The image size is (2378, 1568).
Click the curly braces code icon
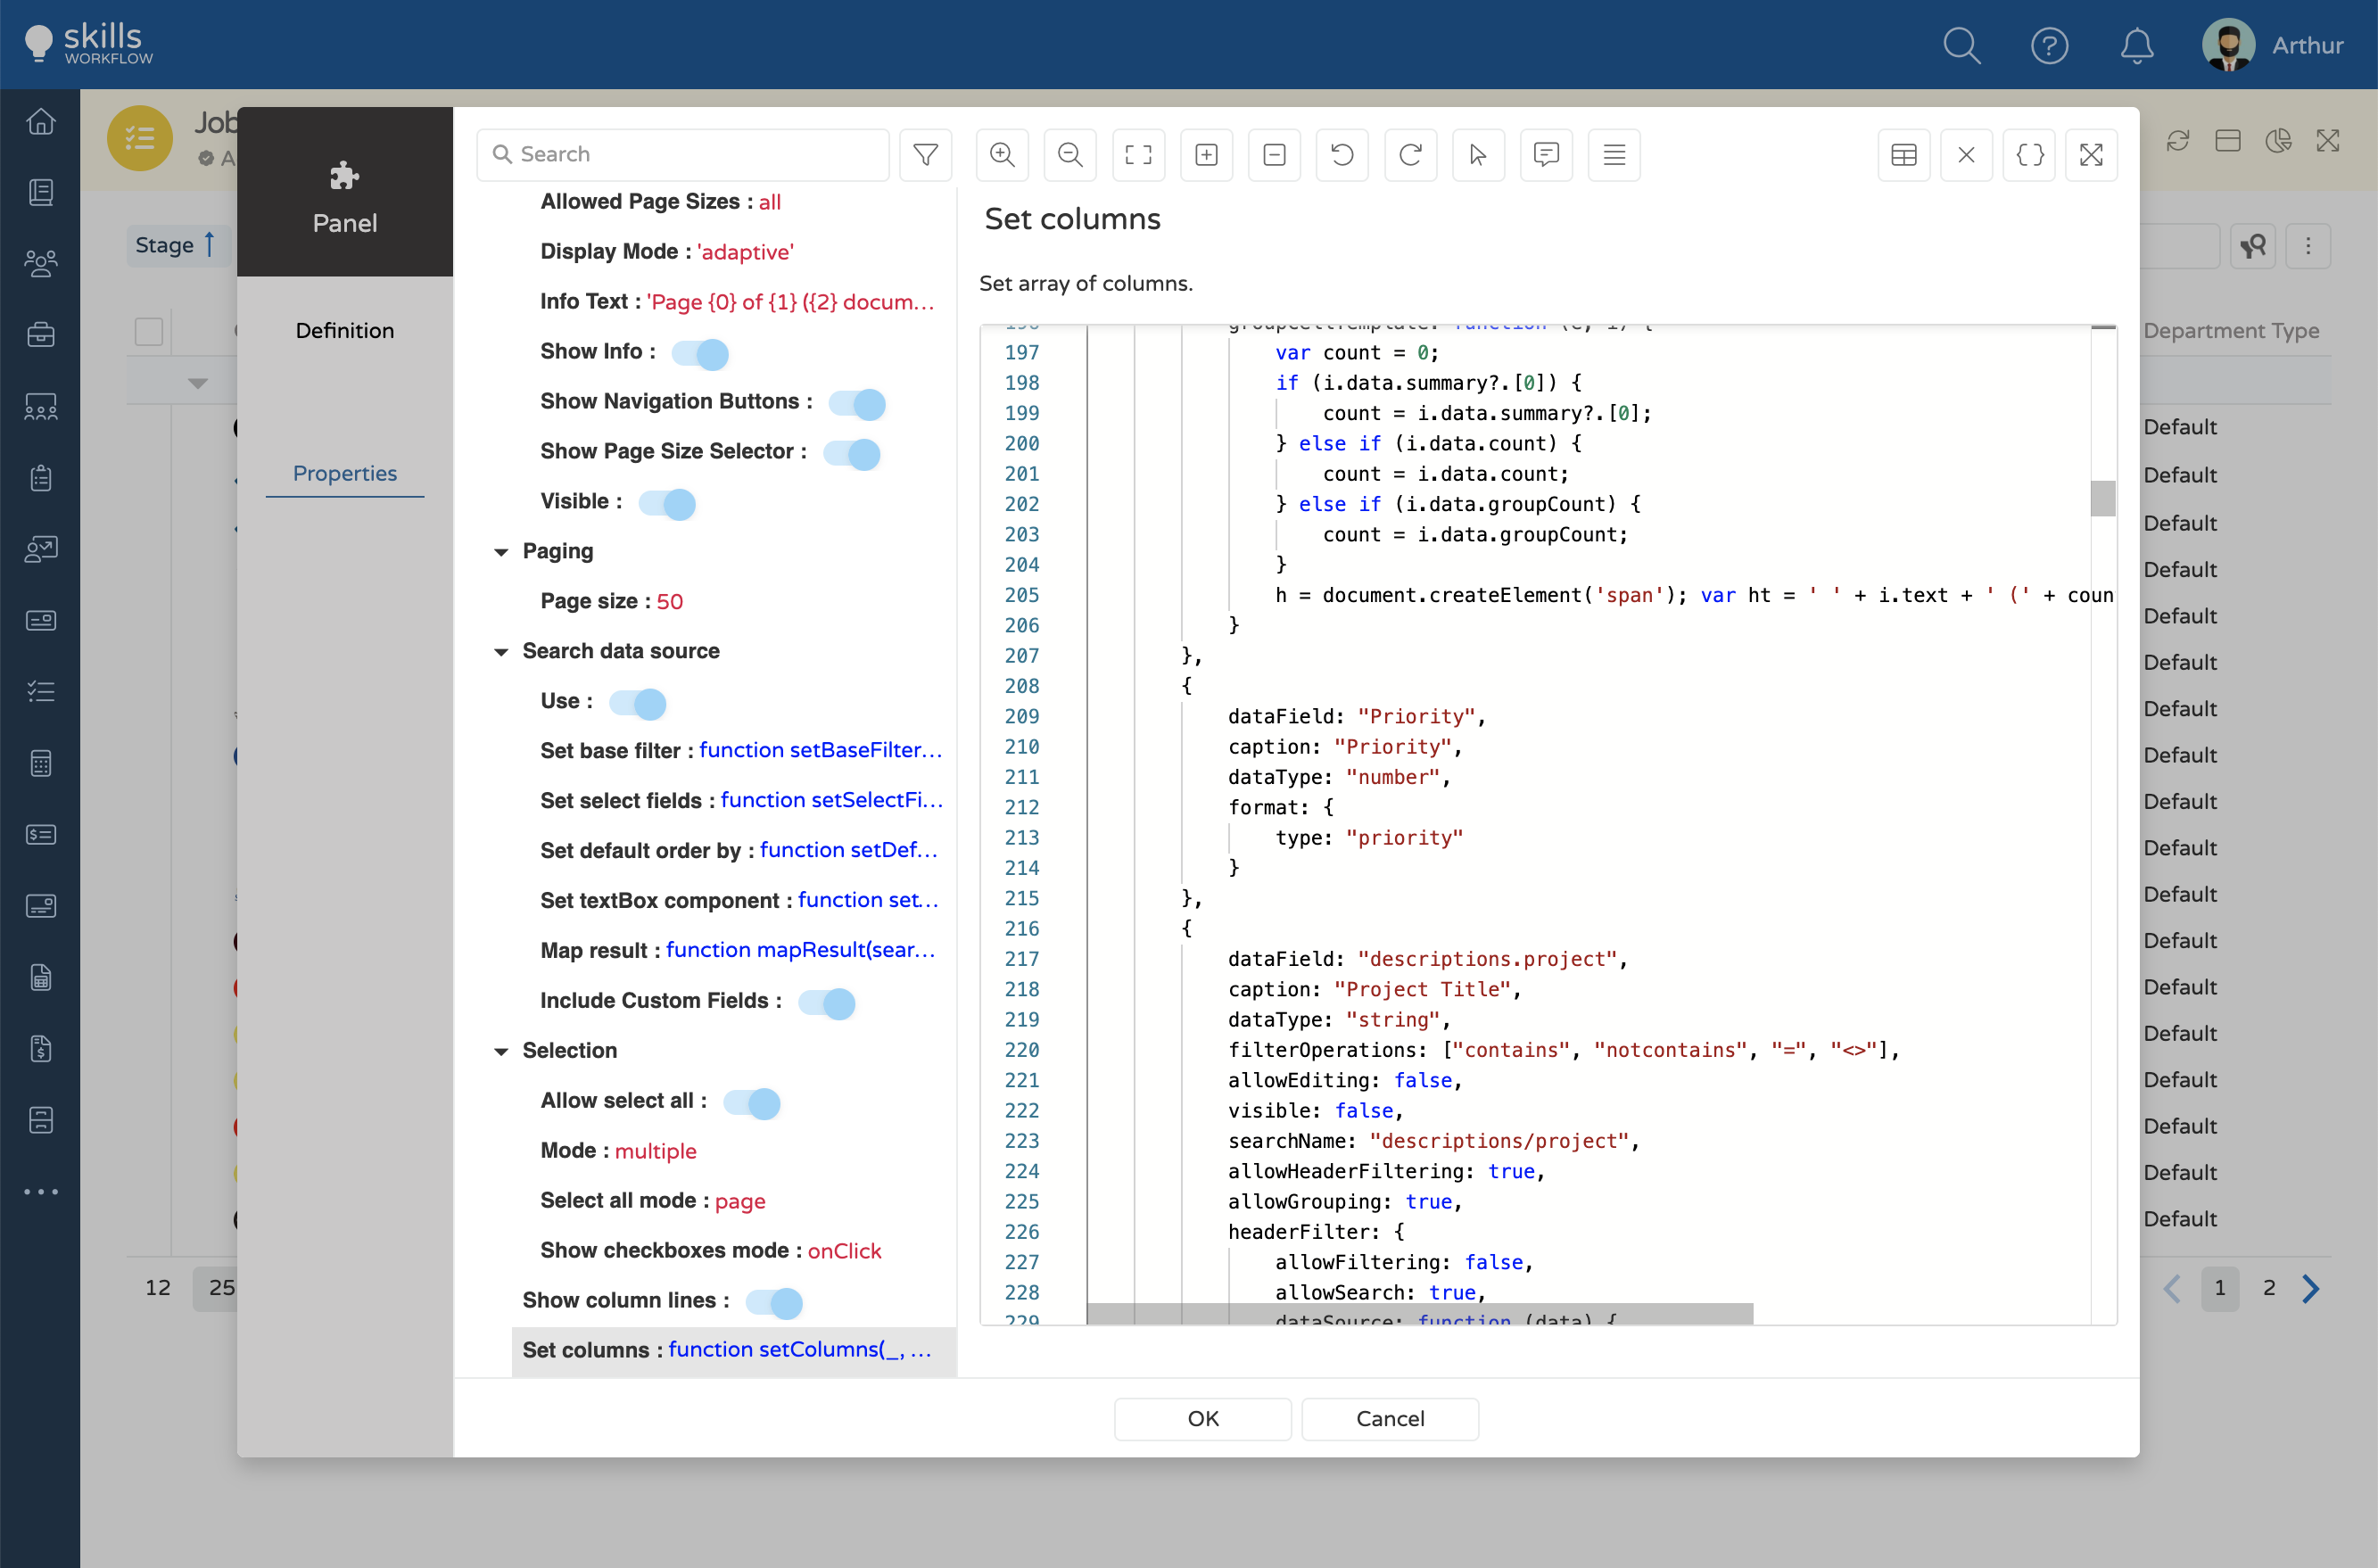click(2029, 155)
